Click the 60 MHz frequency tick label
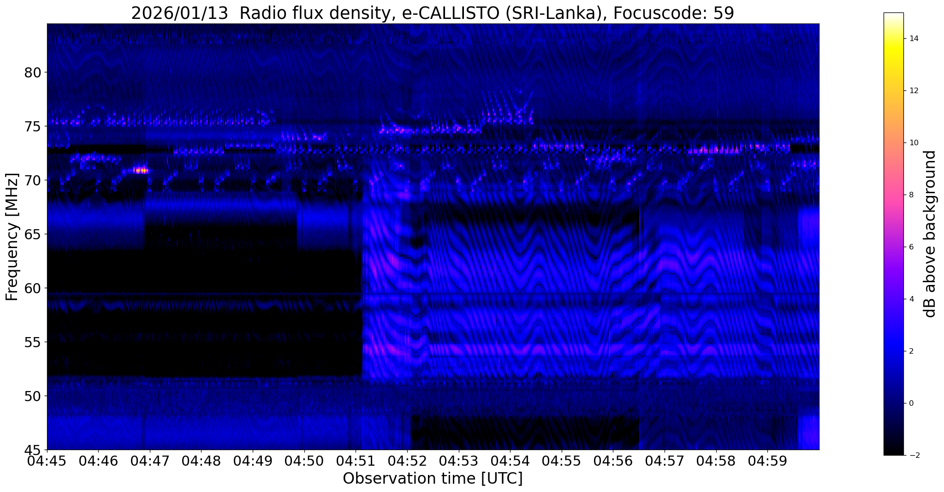The height and width of the screenshot is (492, 944). 33,288
